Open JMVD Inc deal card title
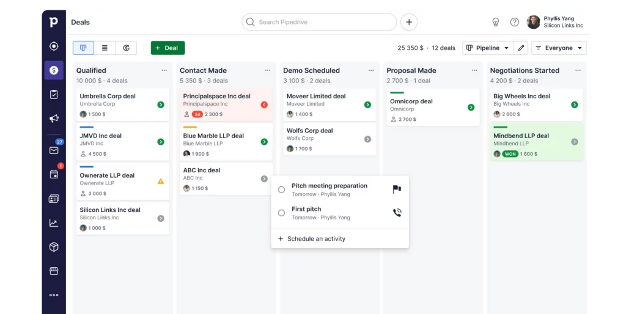 pyautogui.click(x=101, y=136)
